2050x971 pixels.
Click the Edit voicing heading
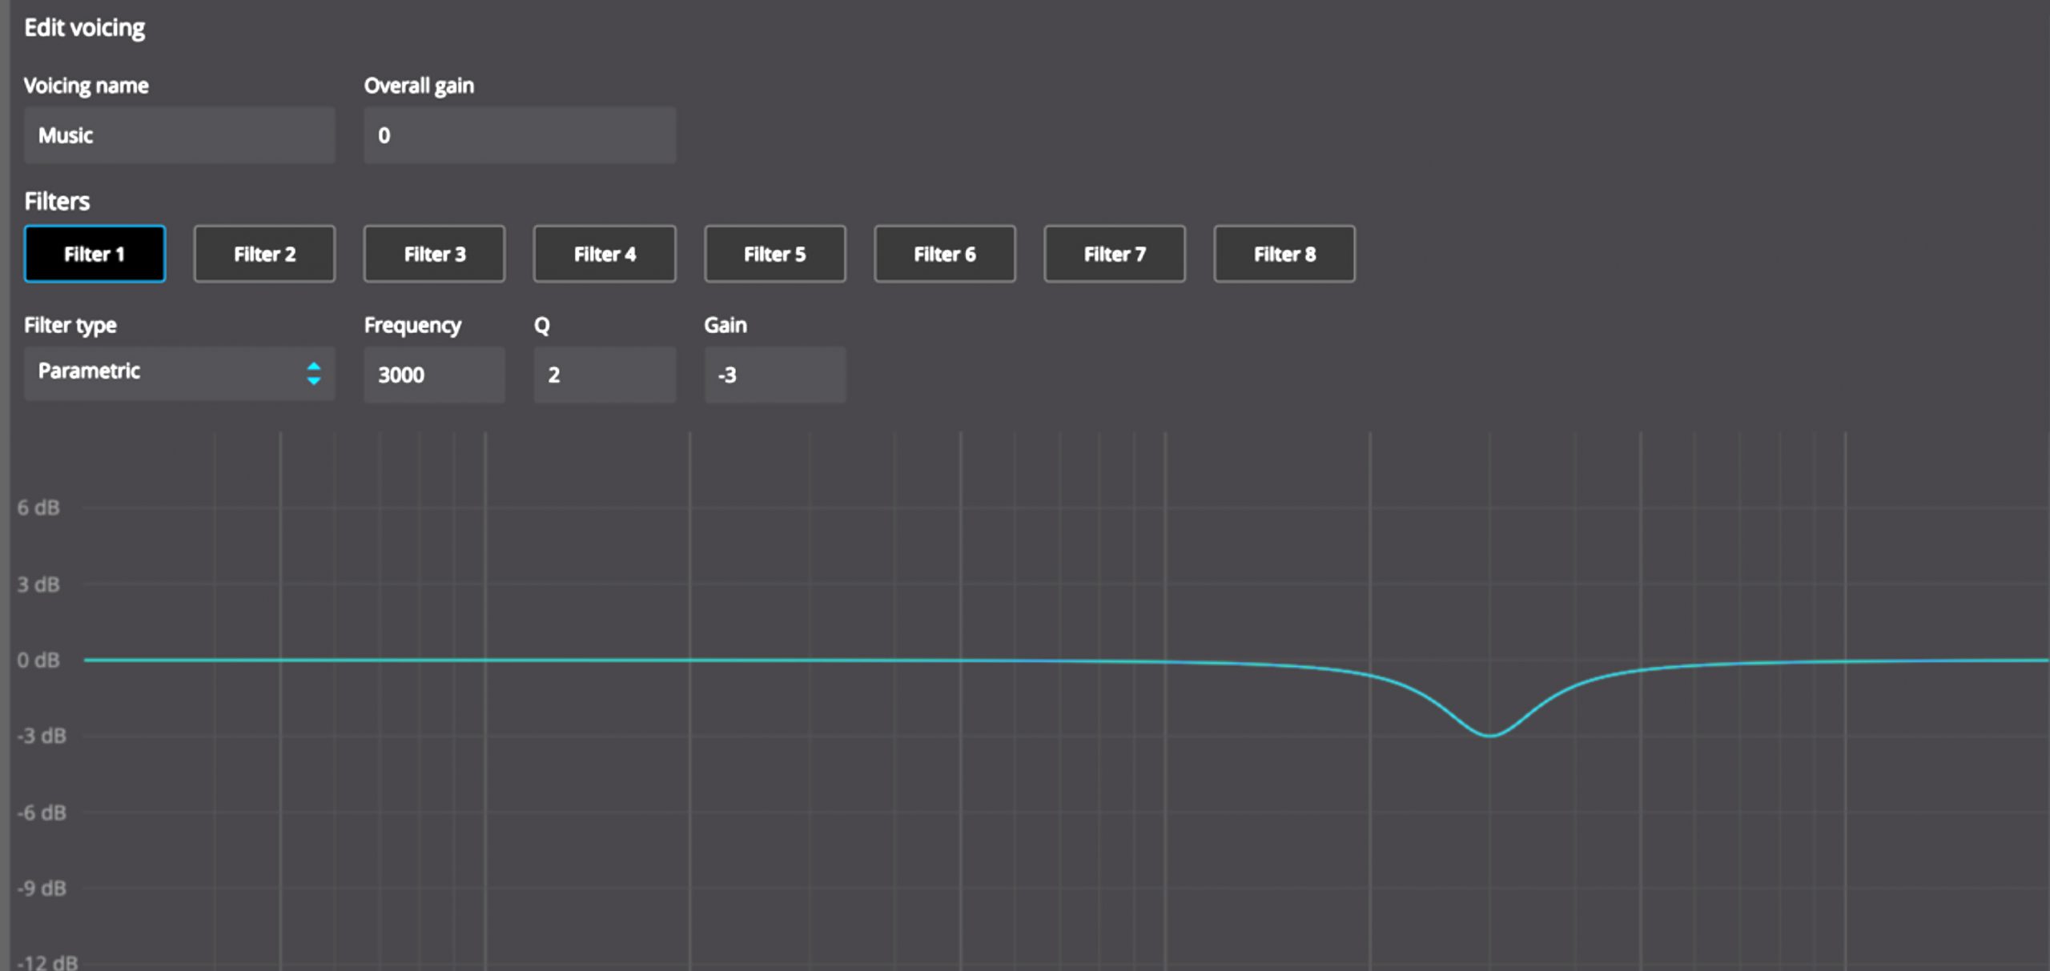(x=84, y=28)
